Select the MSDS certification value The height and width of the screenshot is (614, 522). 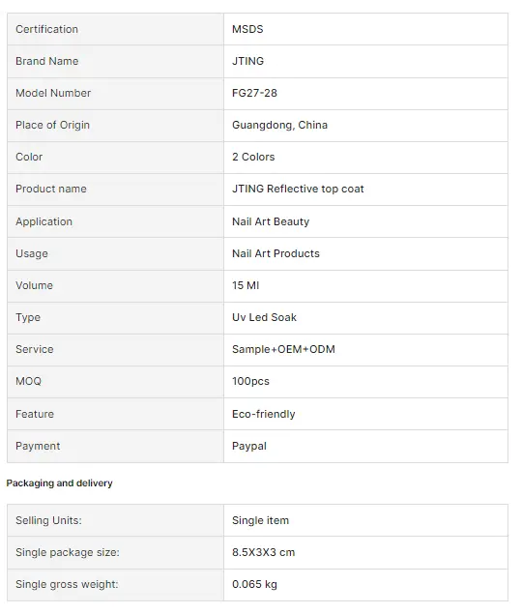coord(247,29)
